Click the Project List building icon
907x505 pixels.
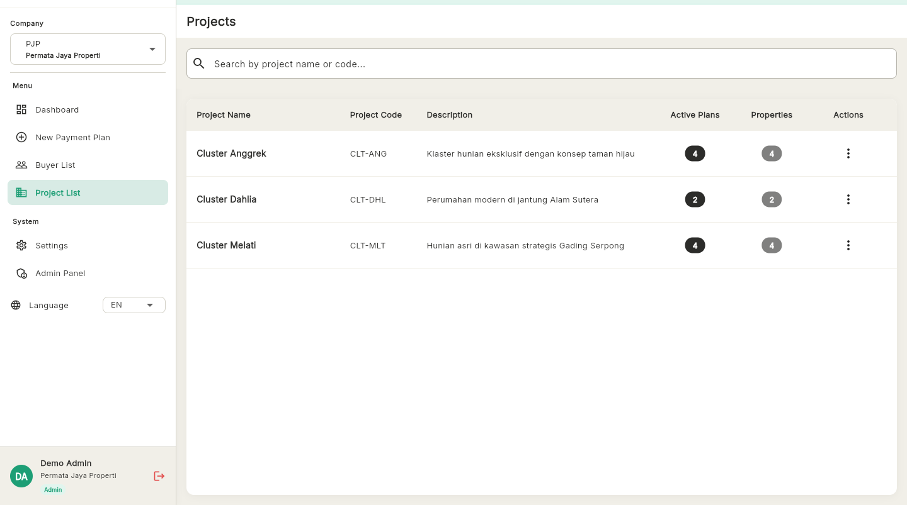click(21, 192)
